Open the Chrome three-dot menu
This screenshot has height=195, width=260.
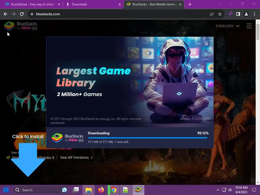(x=254, y=14)
